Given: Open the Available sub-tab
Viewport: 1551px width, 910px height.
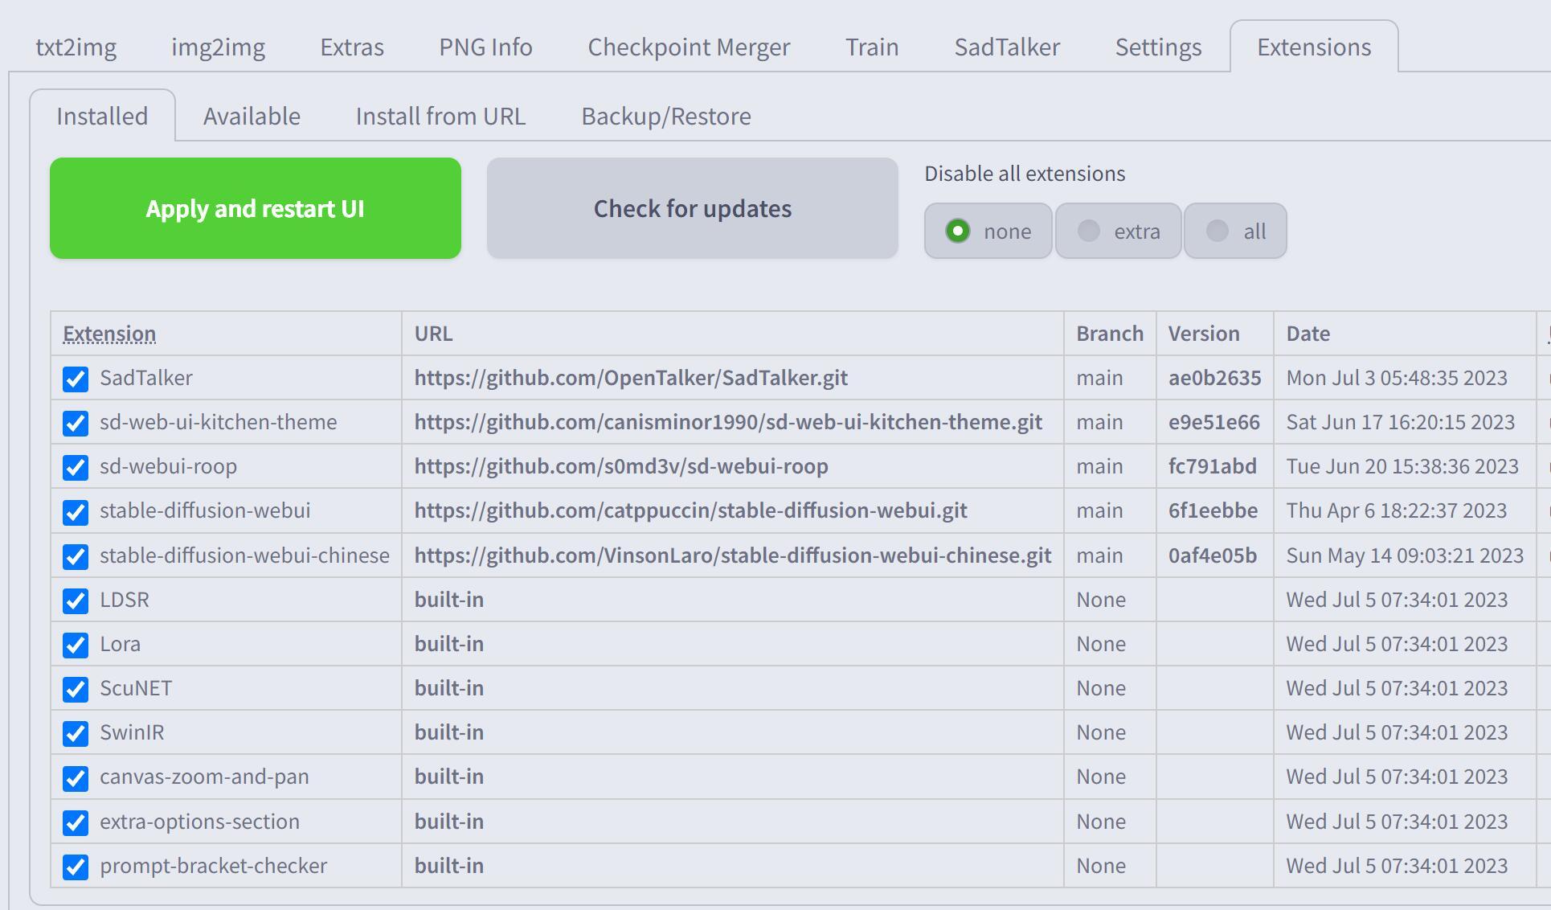Looking at the screenshot, I should pyautogui.click(x=252, y=116).
